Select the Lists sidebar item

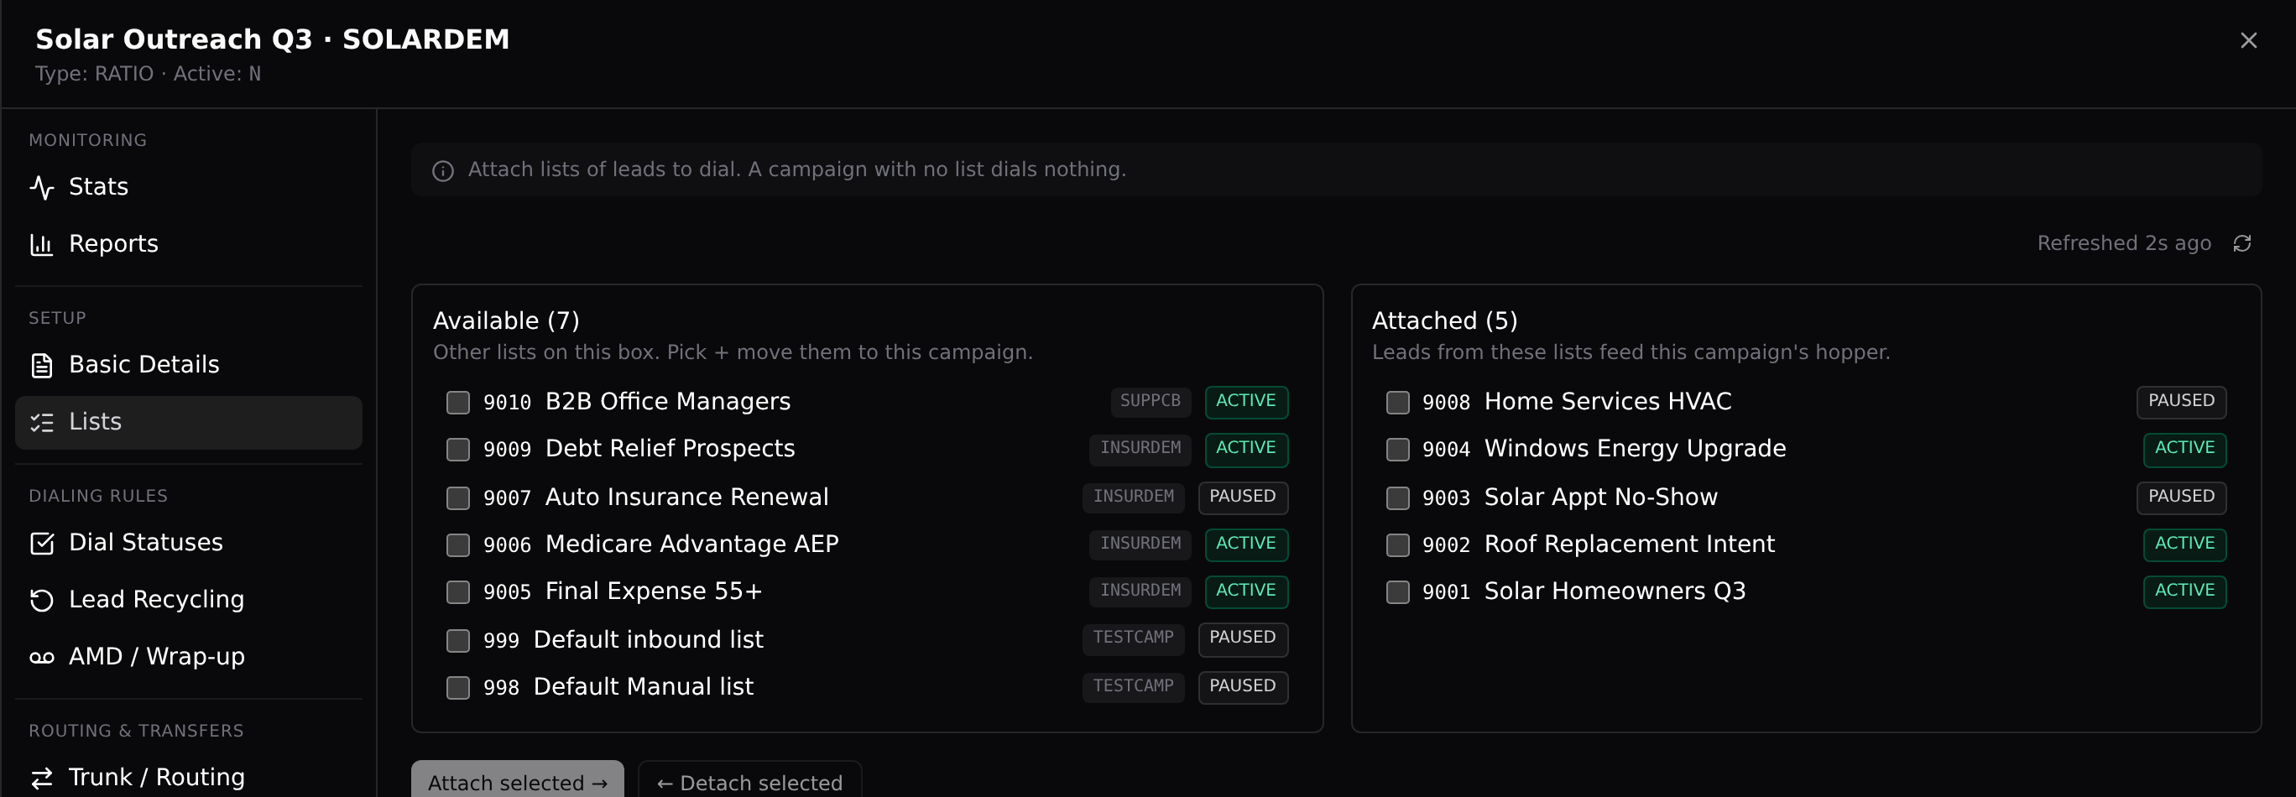point(189,423)
